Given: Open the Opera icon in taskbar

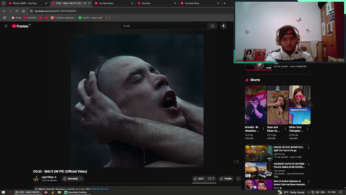Looking at the screenshot, I should tap(10, 192).
